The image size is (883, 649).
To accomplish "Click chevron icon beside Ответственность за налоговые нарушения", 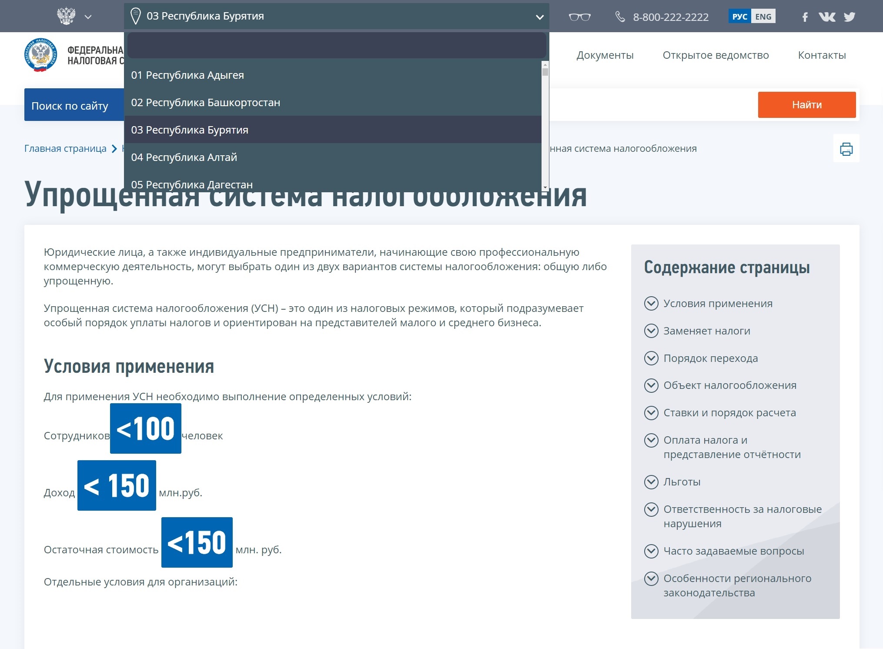I will [651, 509].
